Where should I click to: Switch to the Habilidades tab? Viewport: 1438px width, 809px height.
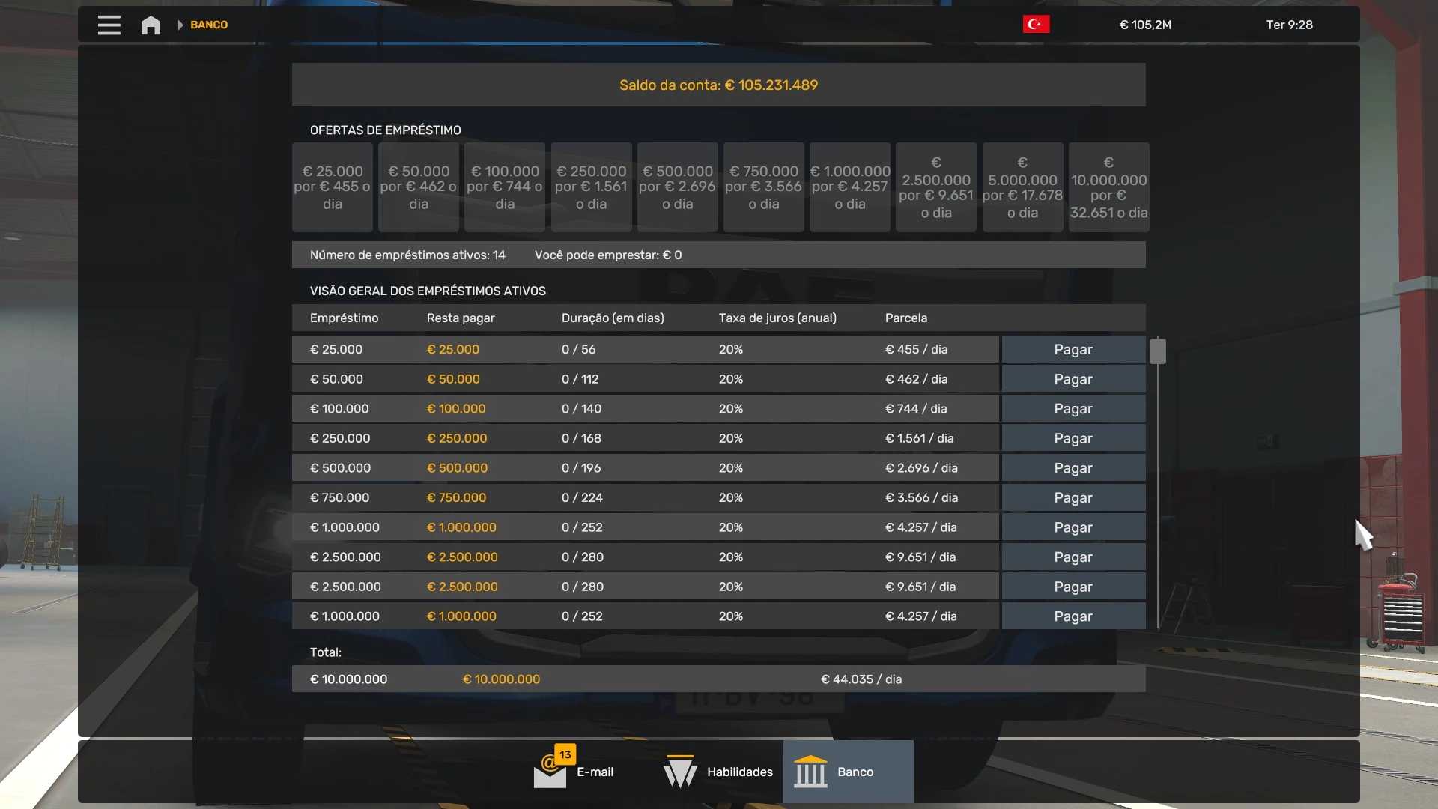coord(738,772)
